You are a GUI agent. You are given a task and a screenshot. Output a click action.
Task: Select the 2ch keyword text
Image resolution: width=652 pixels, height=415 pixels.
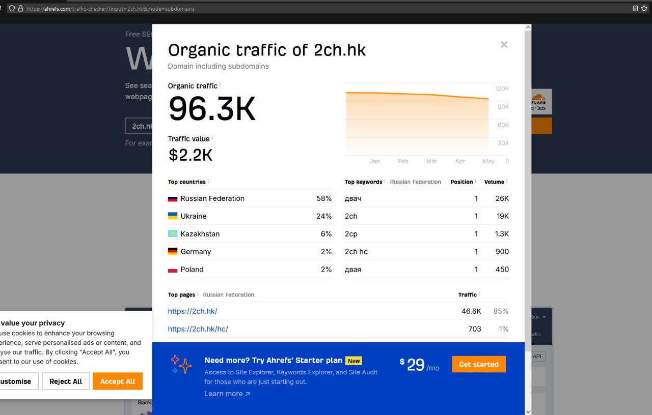[x=351, y=216]
